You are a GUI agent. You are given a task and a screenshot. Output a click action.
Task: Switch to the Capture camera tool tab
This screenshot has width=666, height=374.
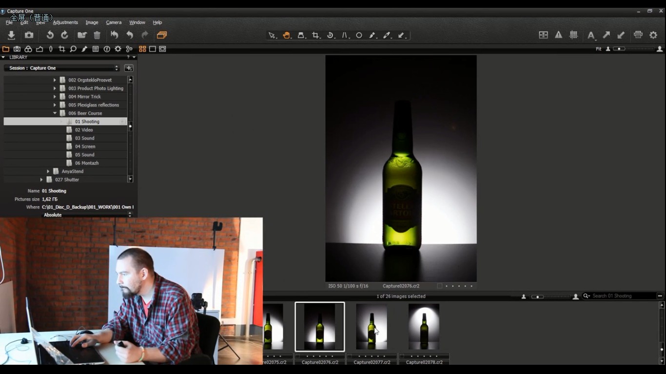click(x=17, y=49)
